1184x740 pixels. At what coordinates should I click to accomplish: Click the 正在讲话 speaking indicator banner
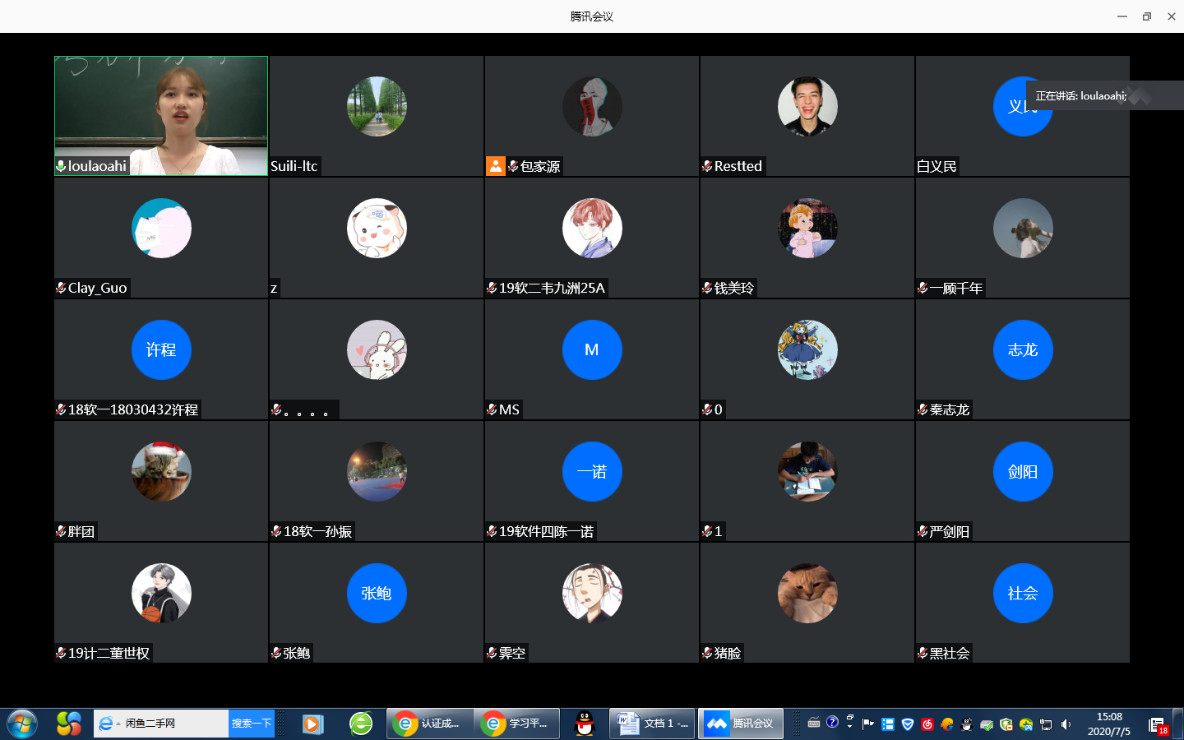1080,96
